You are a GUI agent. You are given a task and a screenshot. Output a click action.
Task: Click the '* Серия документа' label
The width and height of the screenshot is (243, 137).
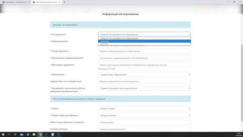pos(59,41)
